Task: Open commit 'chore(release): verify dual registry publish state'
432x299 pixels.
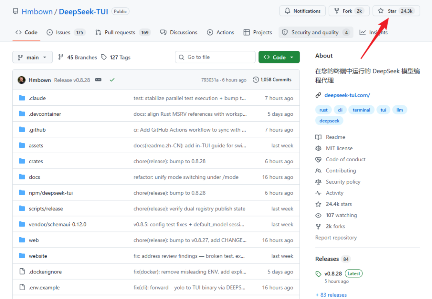Action: point(189,209)
